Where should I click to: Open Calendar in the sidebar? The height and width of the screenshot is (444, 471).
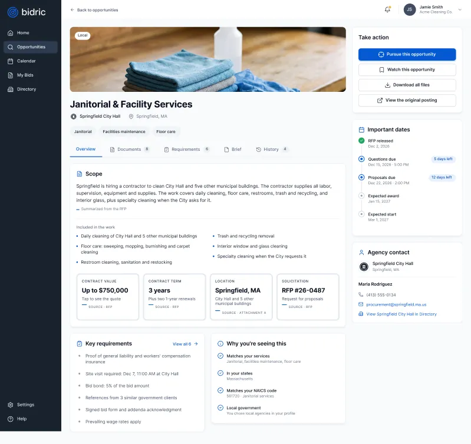[30, 61]
